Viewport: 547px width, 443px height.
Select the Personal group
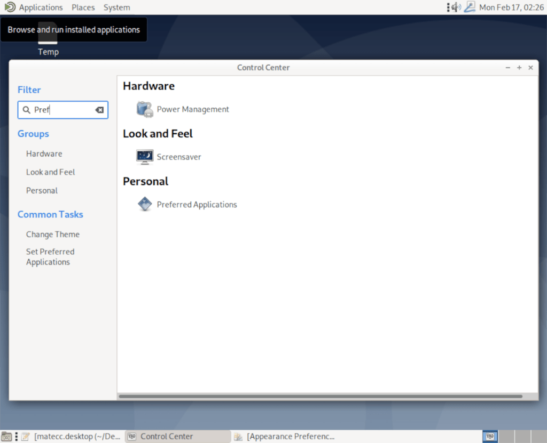(42, 190)
